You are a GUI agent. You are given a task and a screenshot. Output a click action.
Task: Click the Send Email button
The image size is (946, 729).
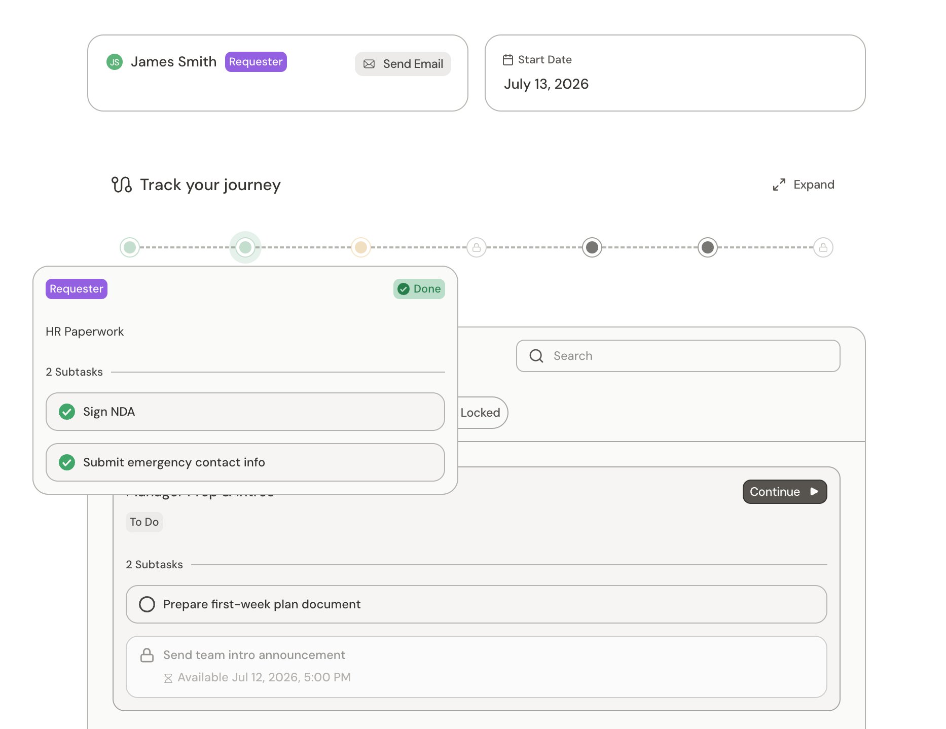(403, 64)
